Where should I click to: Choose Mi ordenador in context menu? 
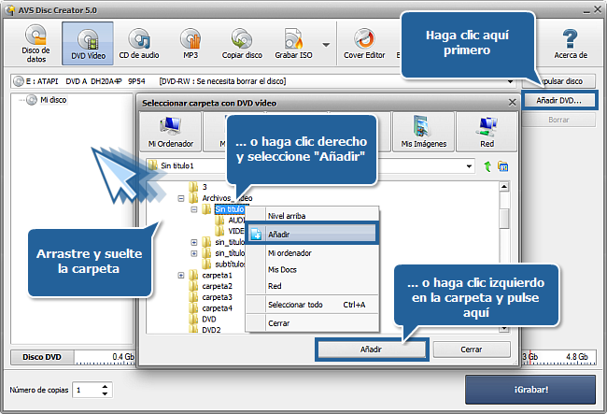313,253
